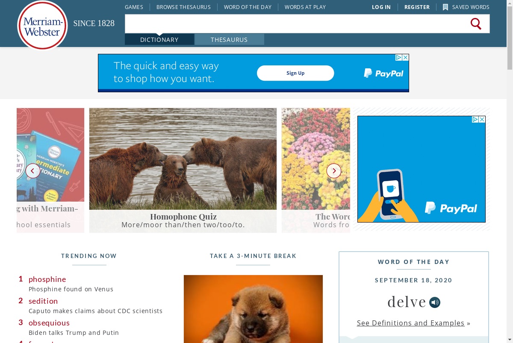Show the previous carousel slide
The height and width of the screenshot is (343, 513).
click(33, 171)
